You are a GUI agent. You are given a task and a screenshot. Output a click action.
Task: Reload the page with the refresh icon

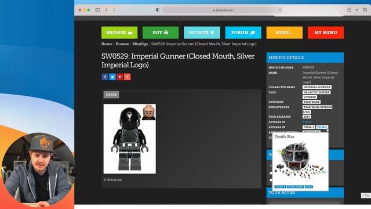(280, 10)
